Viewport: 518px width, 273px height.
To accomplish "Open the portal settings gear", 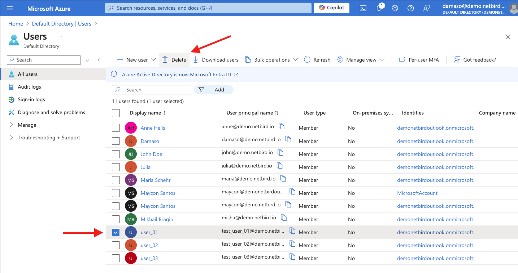I will pyautogui.click(x=395, y=8).
